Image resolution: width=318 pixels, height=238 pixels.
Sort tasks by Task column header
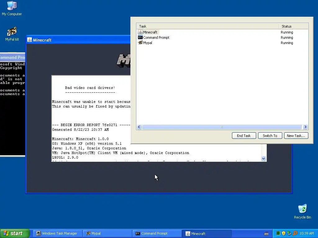pos(207,26)
